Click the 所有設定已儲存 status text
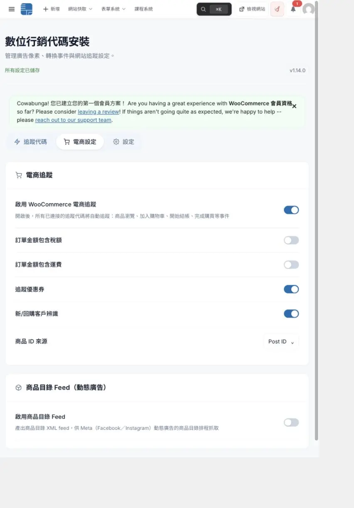 pos(22,71)
